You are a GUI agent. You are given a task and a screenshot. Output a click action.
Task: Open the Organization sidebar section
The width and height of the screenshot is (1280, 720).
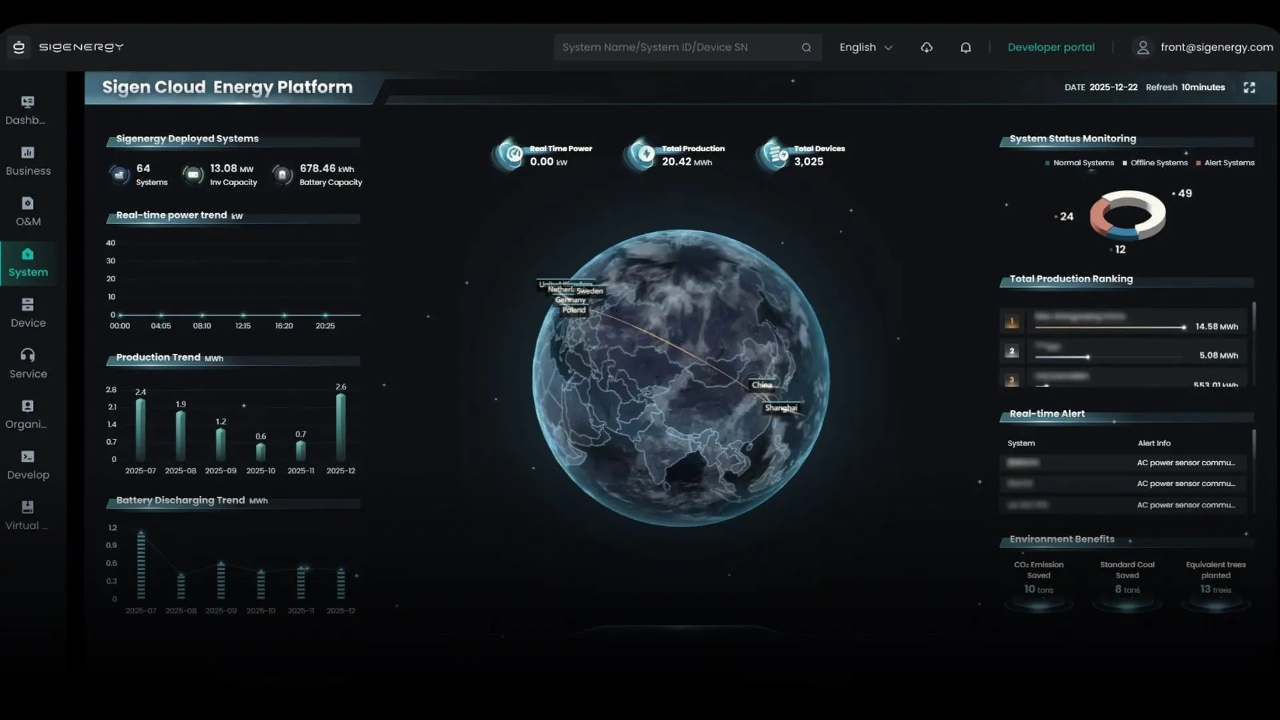tap(27, 414)
